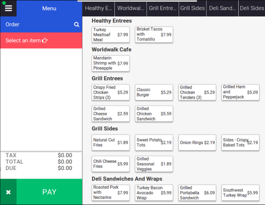
Task: Click the green status dot indicator
Action: click(4, 2)
